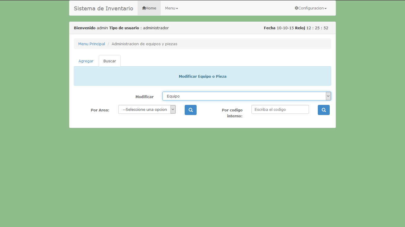Focus the Escriba el codigo input field

click(280, 109)
